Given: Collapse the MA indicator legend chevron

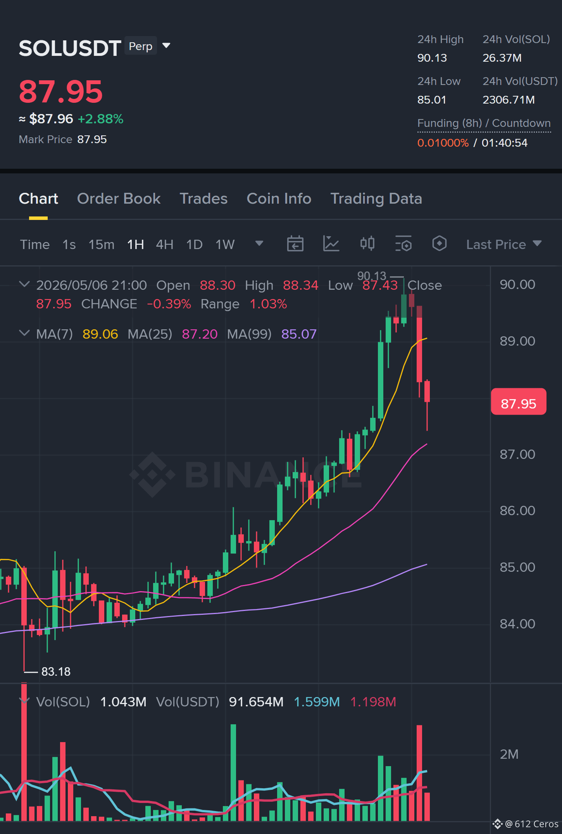Looking at the screenshot, I should tap(24, 333).
